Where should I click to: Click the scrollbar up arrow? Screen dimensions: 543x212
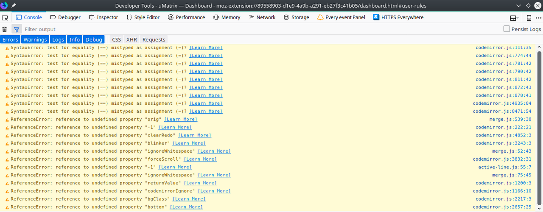539,47
